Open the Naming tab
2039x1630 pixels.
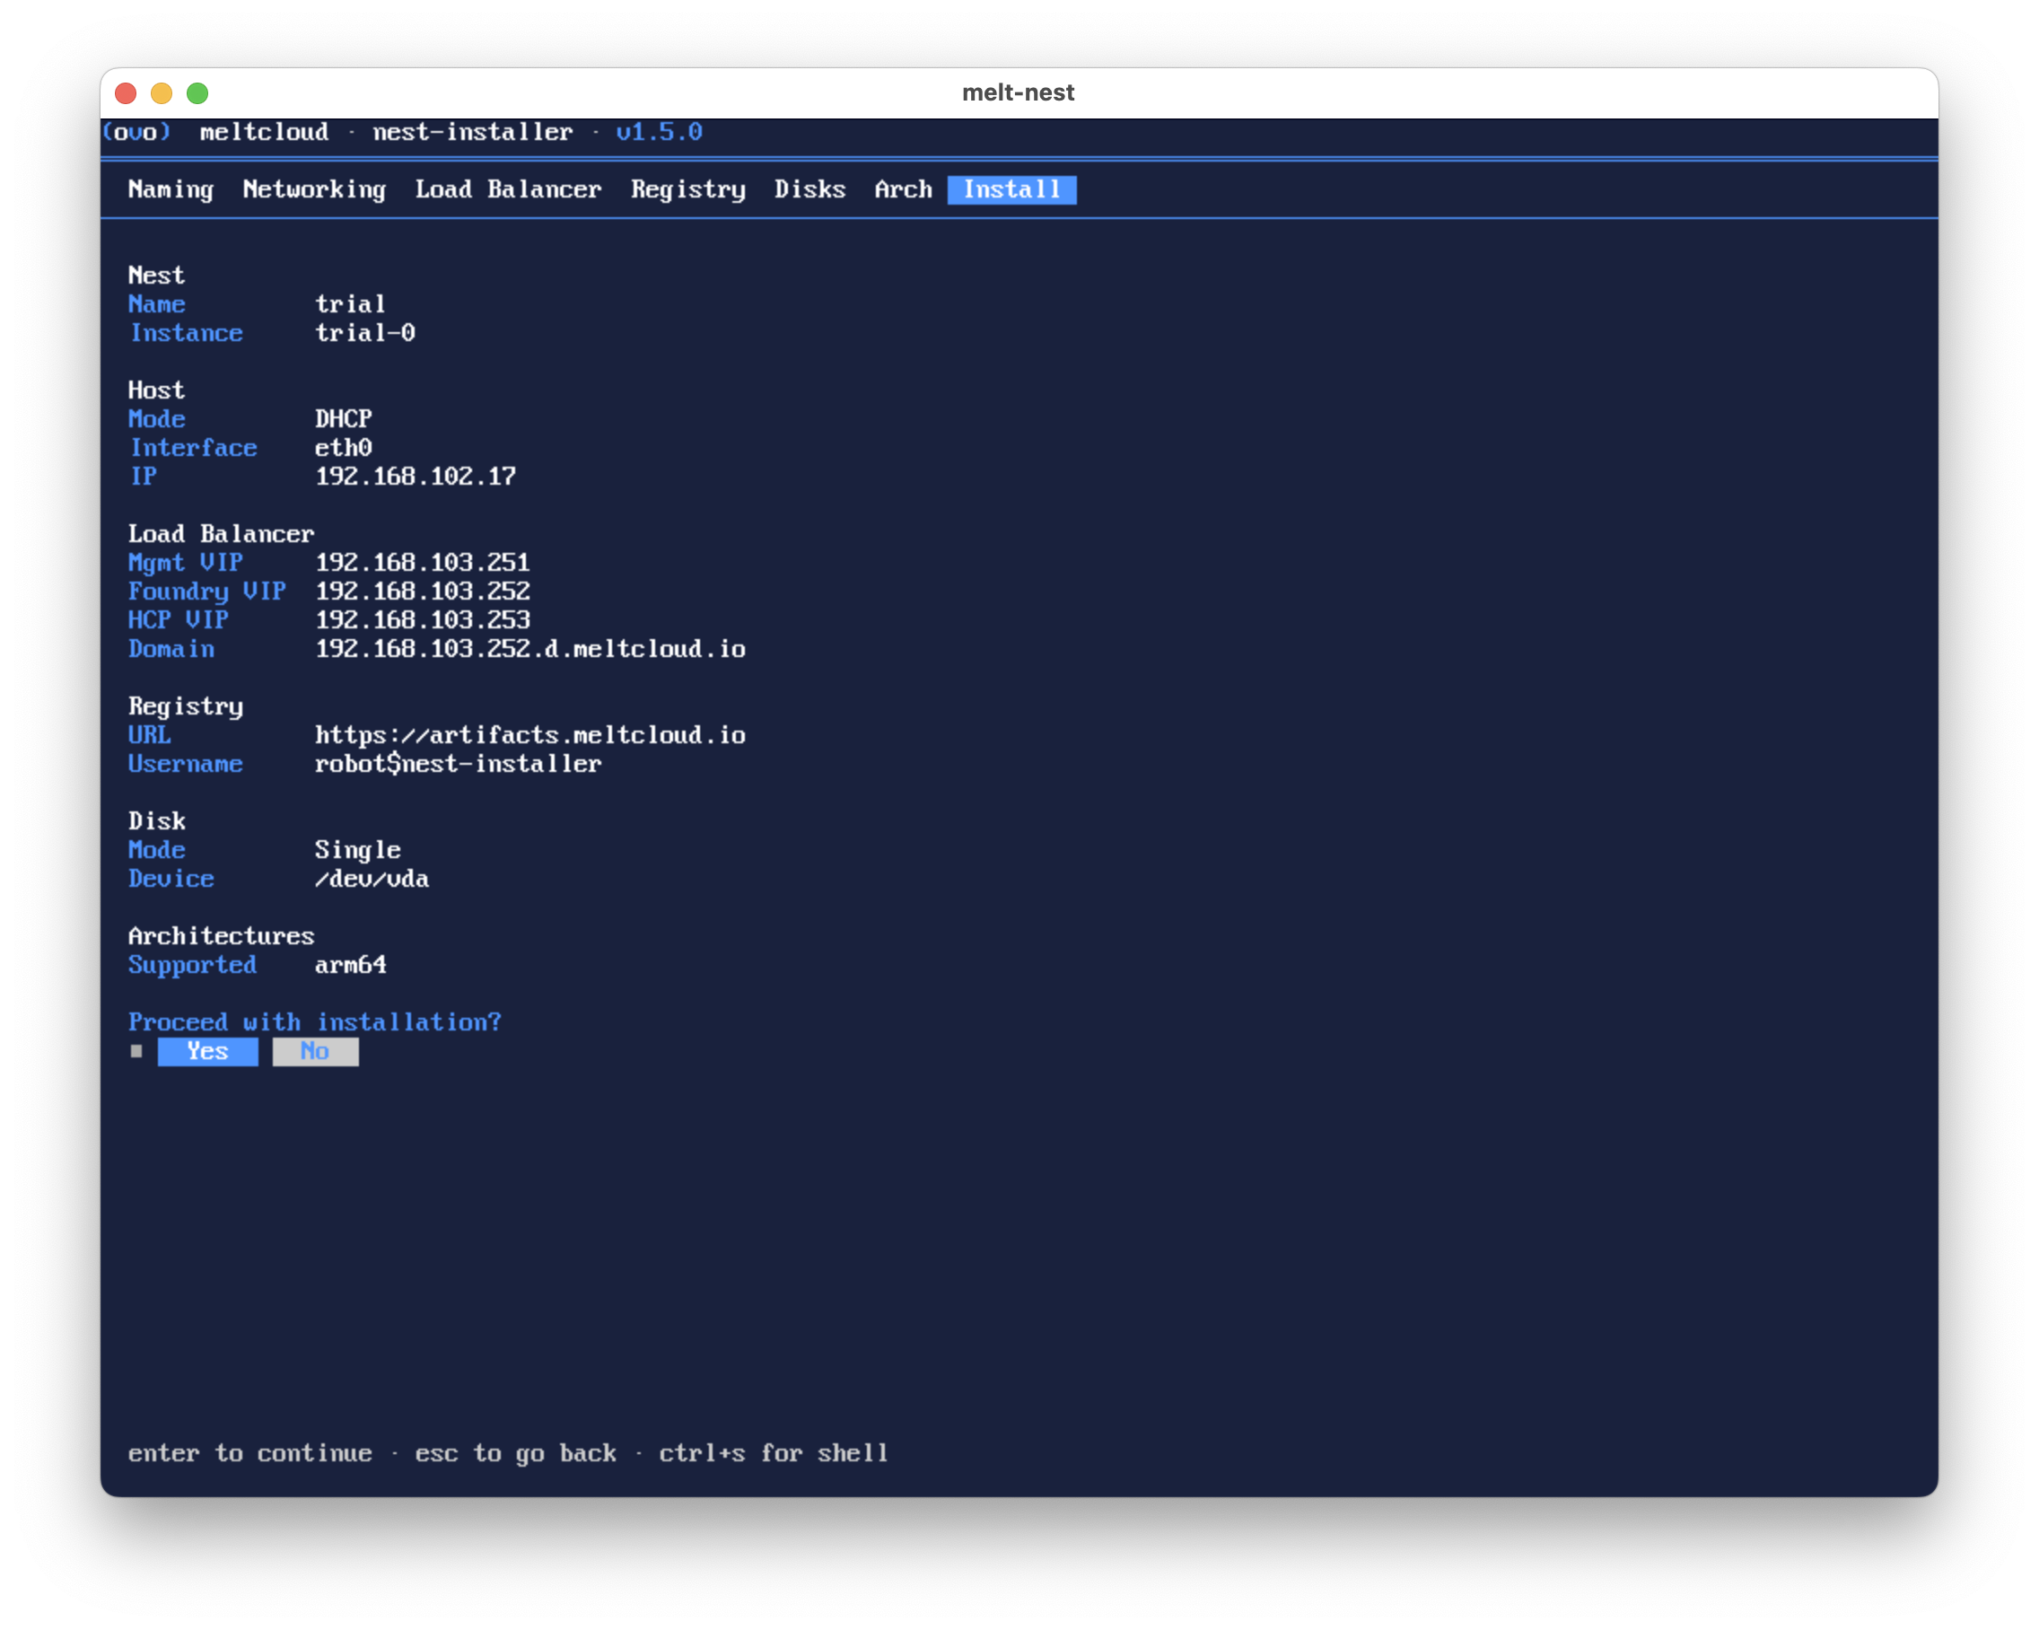171,190
